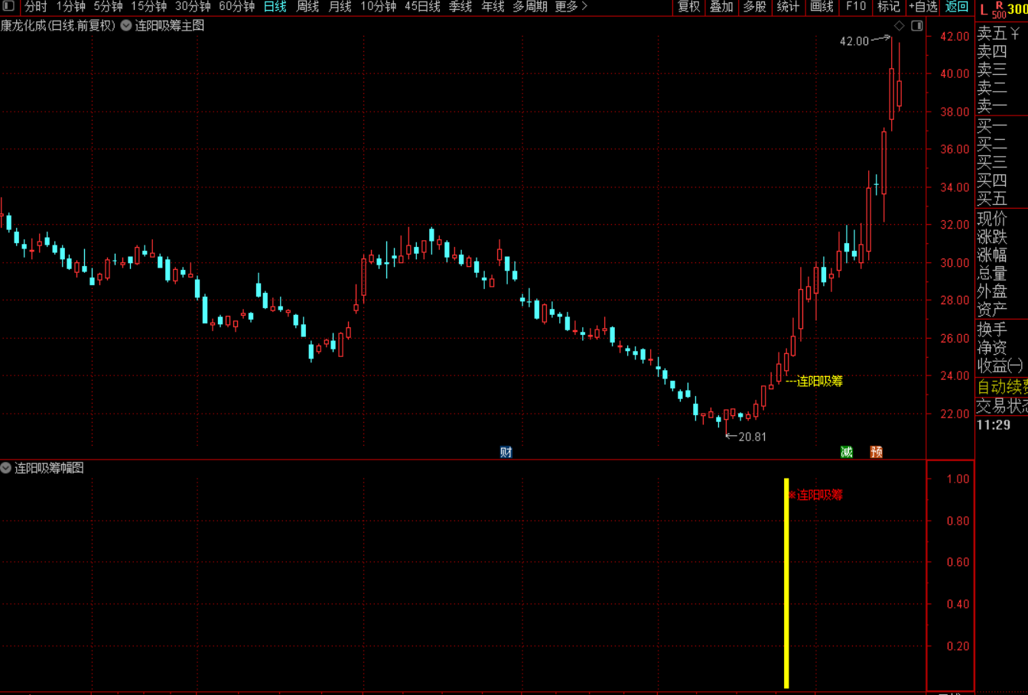
Task: Click the 11:29 time display
Action: pyautogui.click(x=993, y=425)
